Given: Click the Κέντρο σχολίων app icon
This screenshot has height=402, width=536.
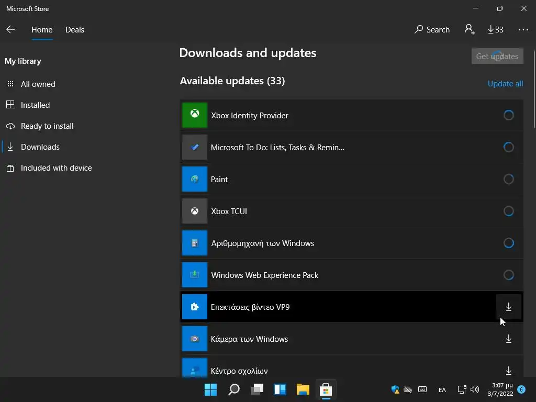Looking at the screenshot, I should tap(195, 368).
